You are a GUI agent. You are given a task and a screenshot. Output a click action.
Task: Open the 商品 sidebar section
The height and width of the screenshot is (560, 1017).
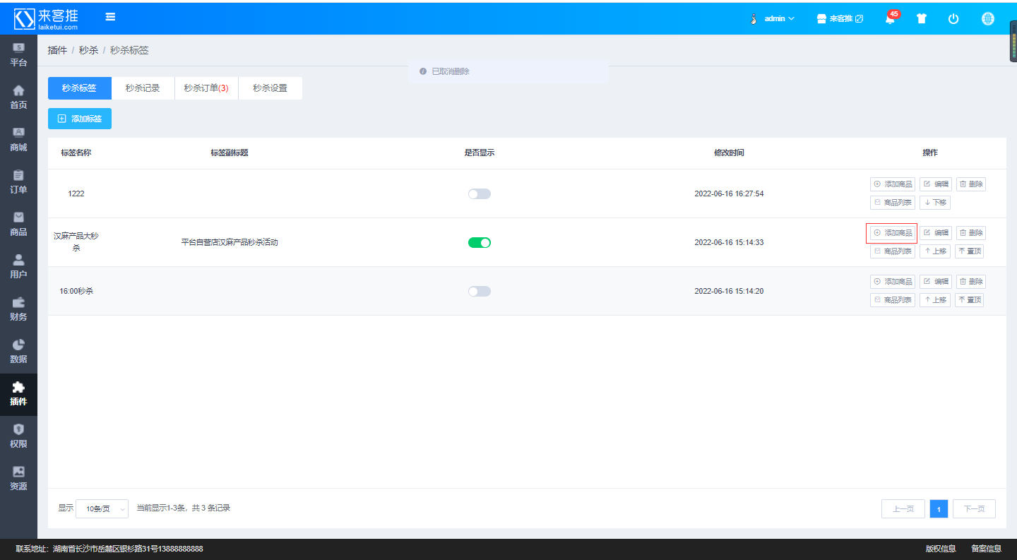pos(18,225)
